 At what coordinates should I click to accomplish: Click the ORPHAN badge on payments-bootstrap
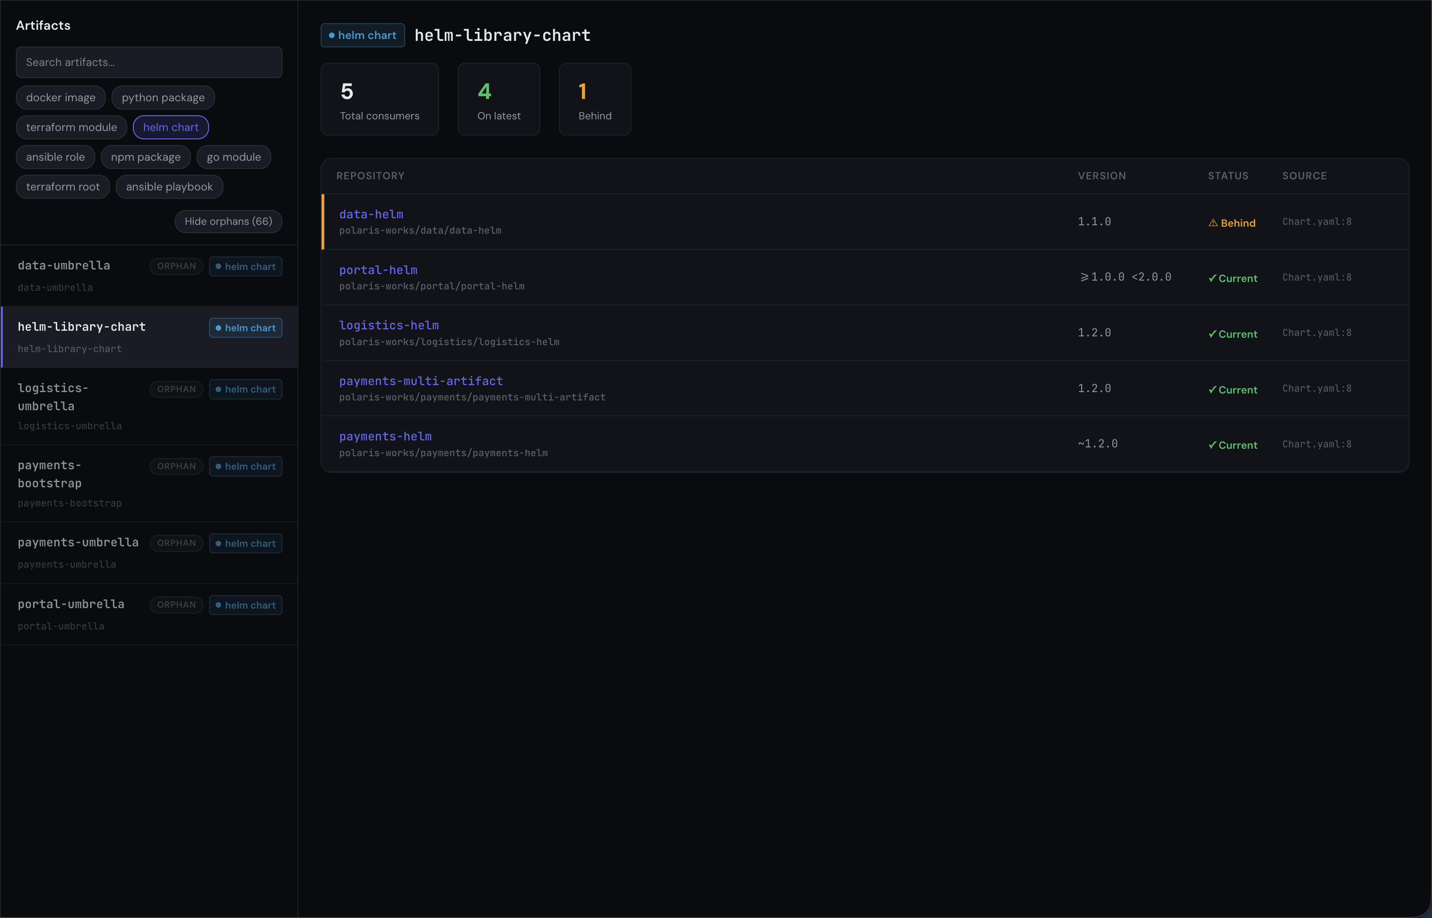click(x=177, y=466)
